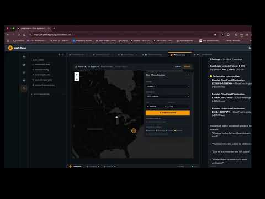Image resolution: width=265 pixels, height=199 pixels.
Task: Reload the page using the browser reload icon
Action: [19, 35]
